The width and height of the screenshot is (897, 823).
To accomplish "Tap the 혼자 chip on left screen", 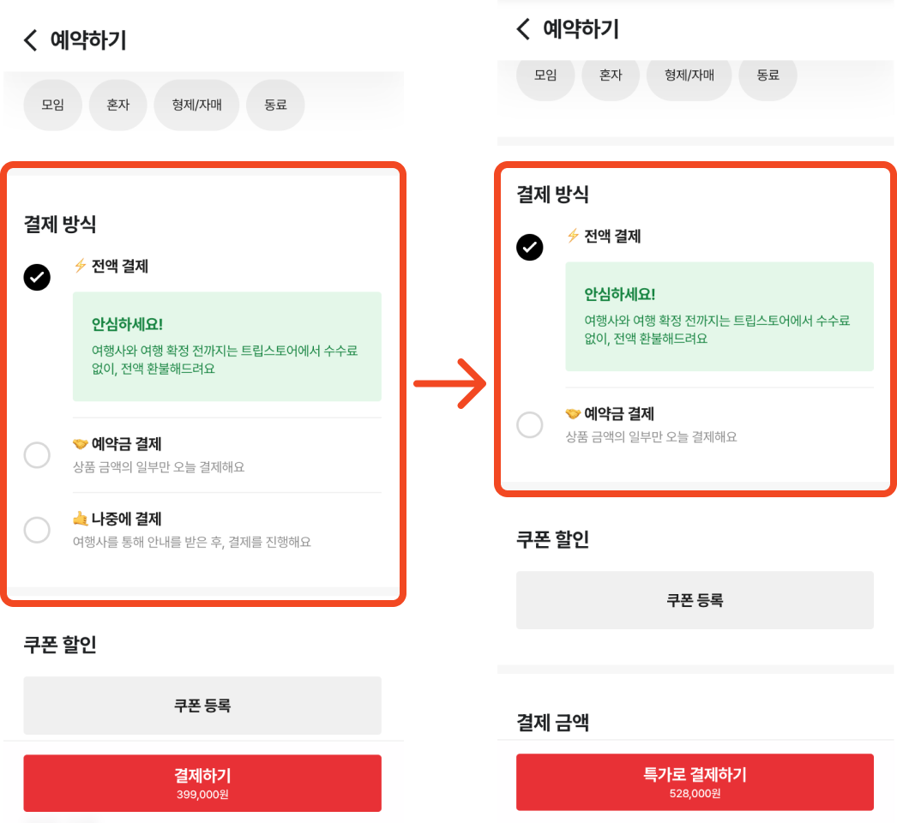I will (x=117, y=105).
